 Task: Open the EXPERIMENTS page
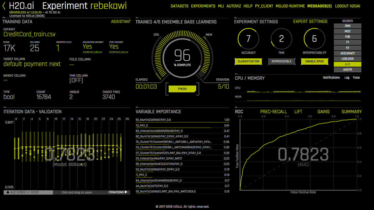[x=203, y=6]
